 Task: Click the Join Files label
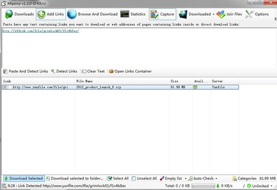pos(234,14)
